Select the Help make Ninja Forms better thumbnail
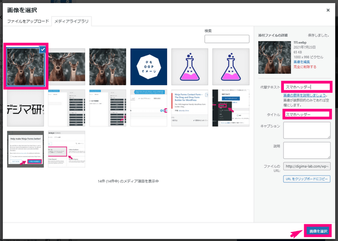The image size is (338, 241). click(25, 149)
